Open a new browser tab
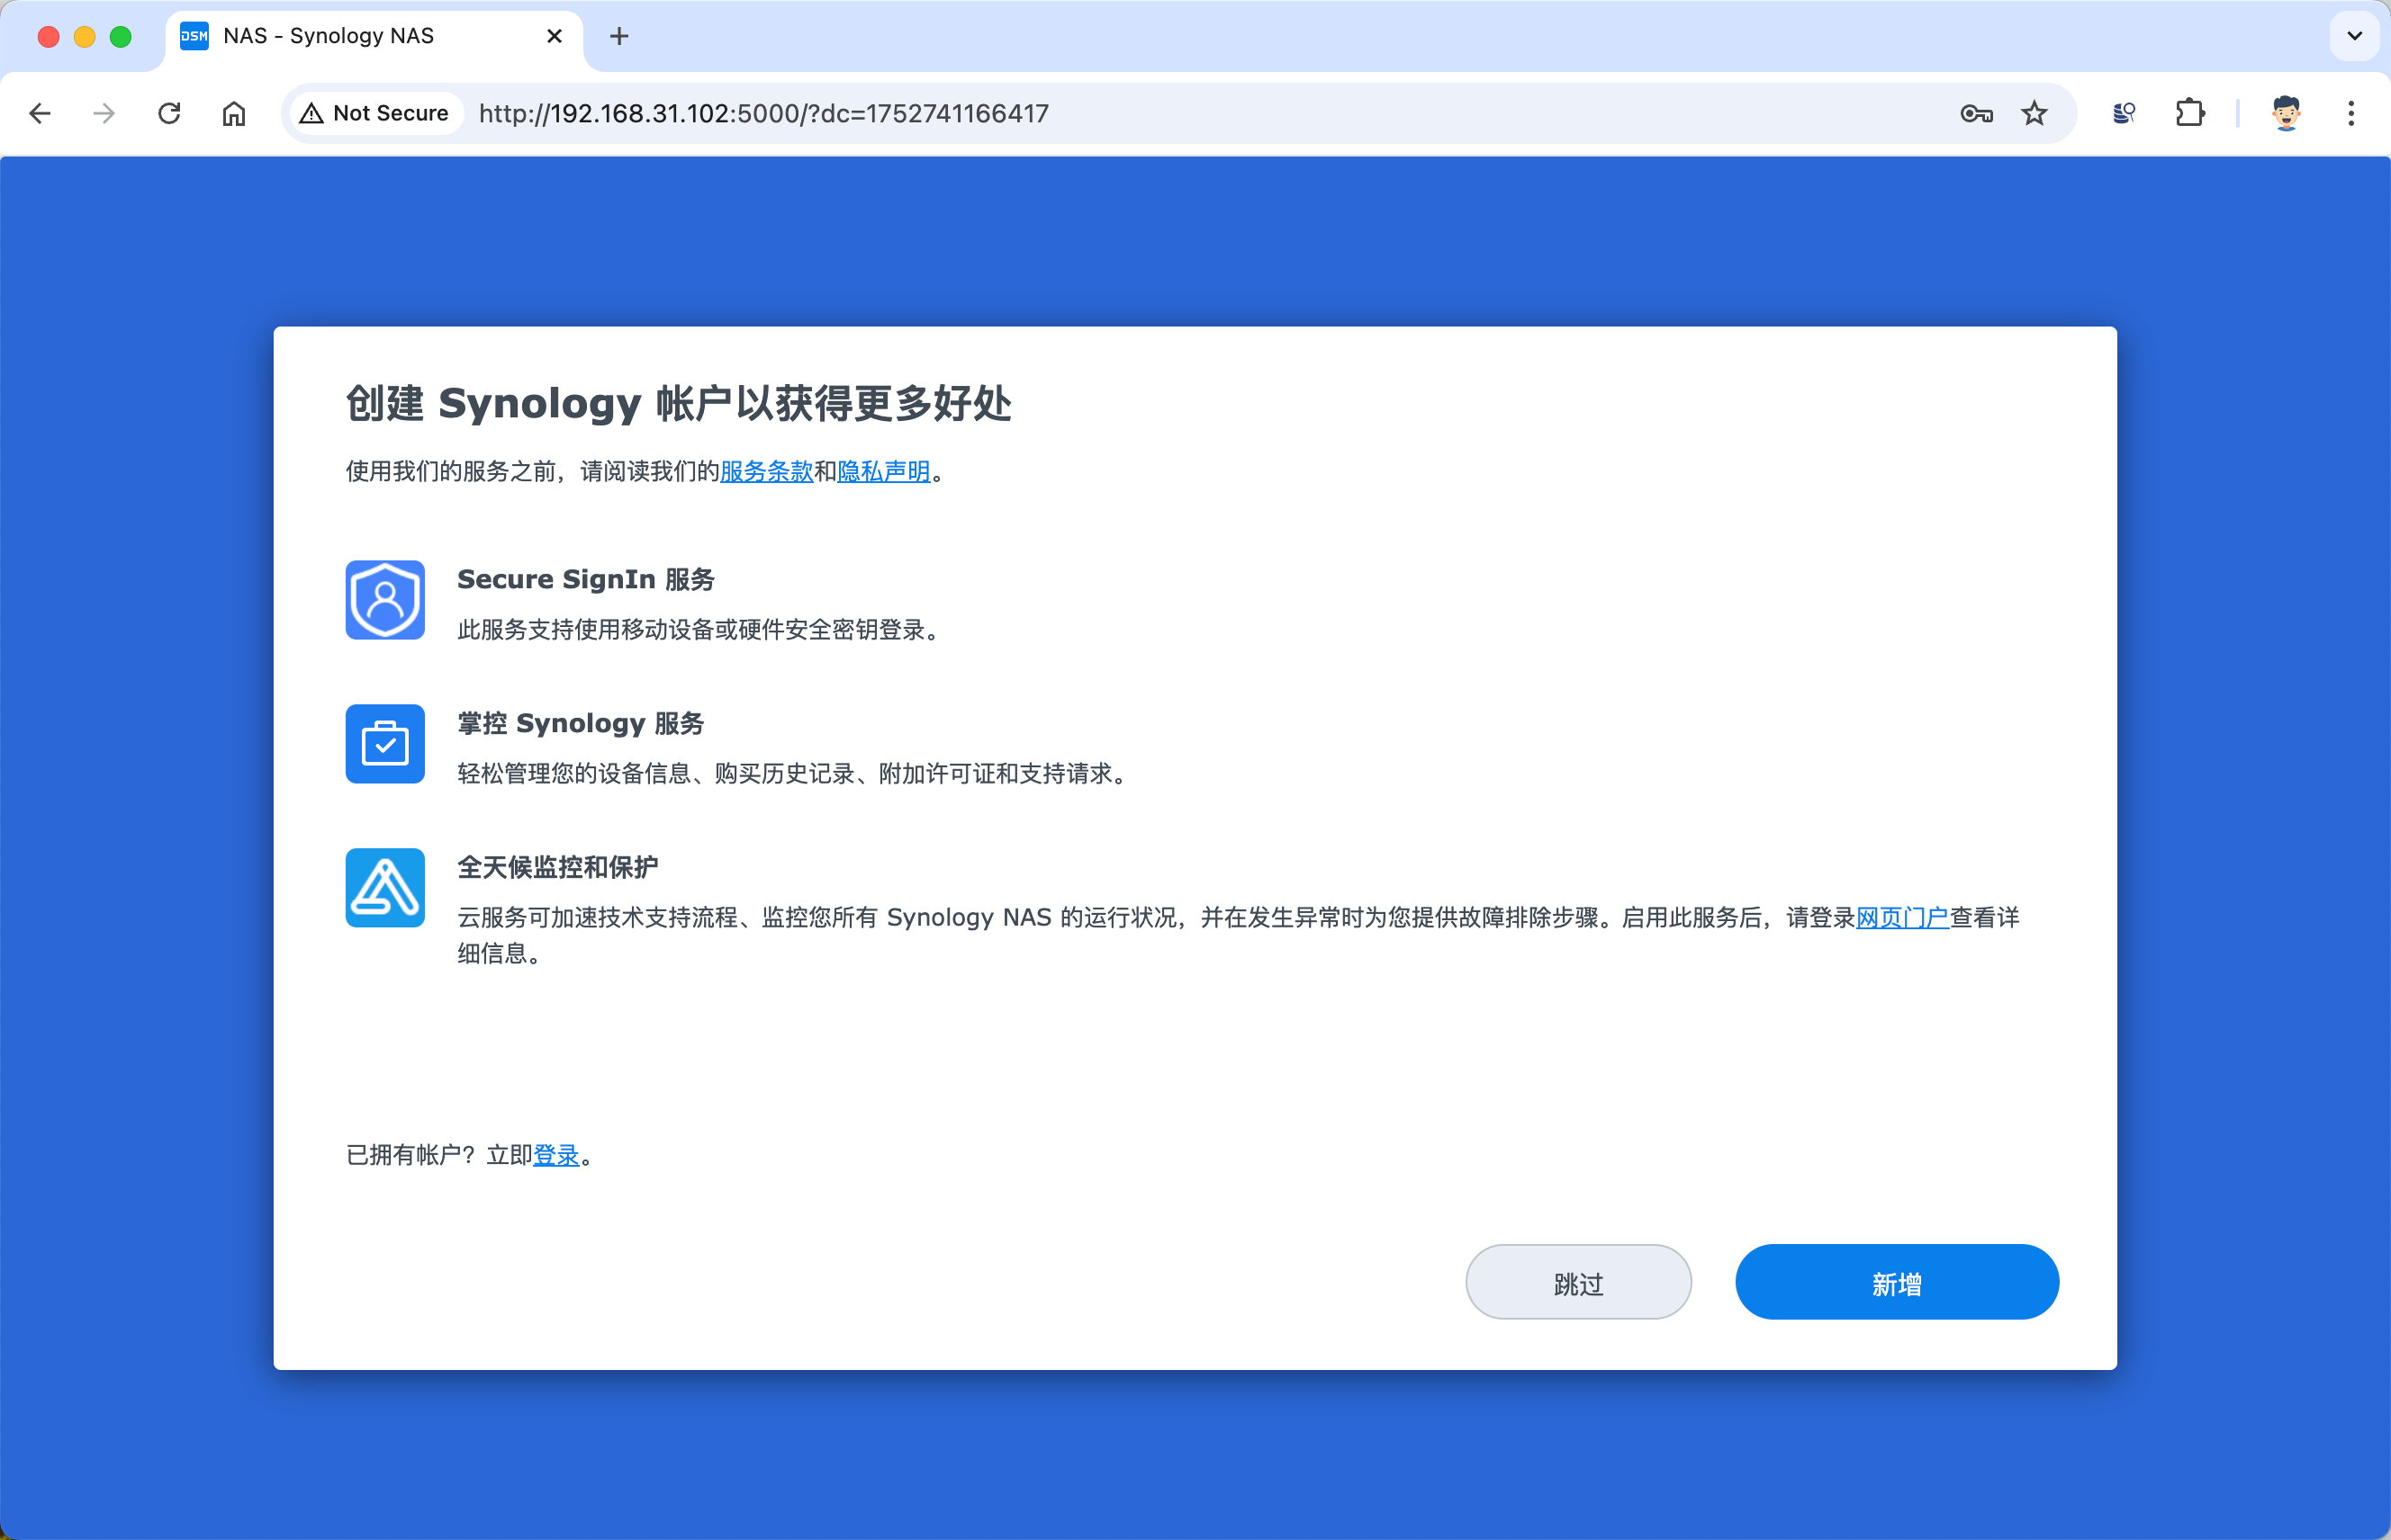 [619, 36]
